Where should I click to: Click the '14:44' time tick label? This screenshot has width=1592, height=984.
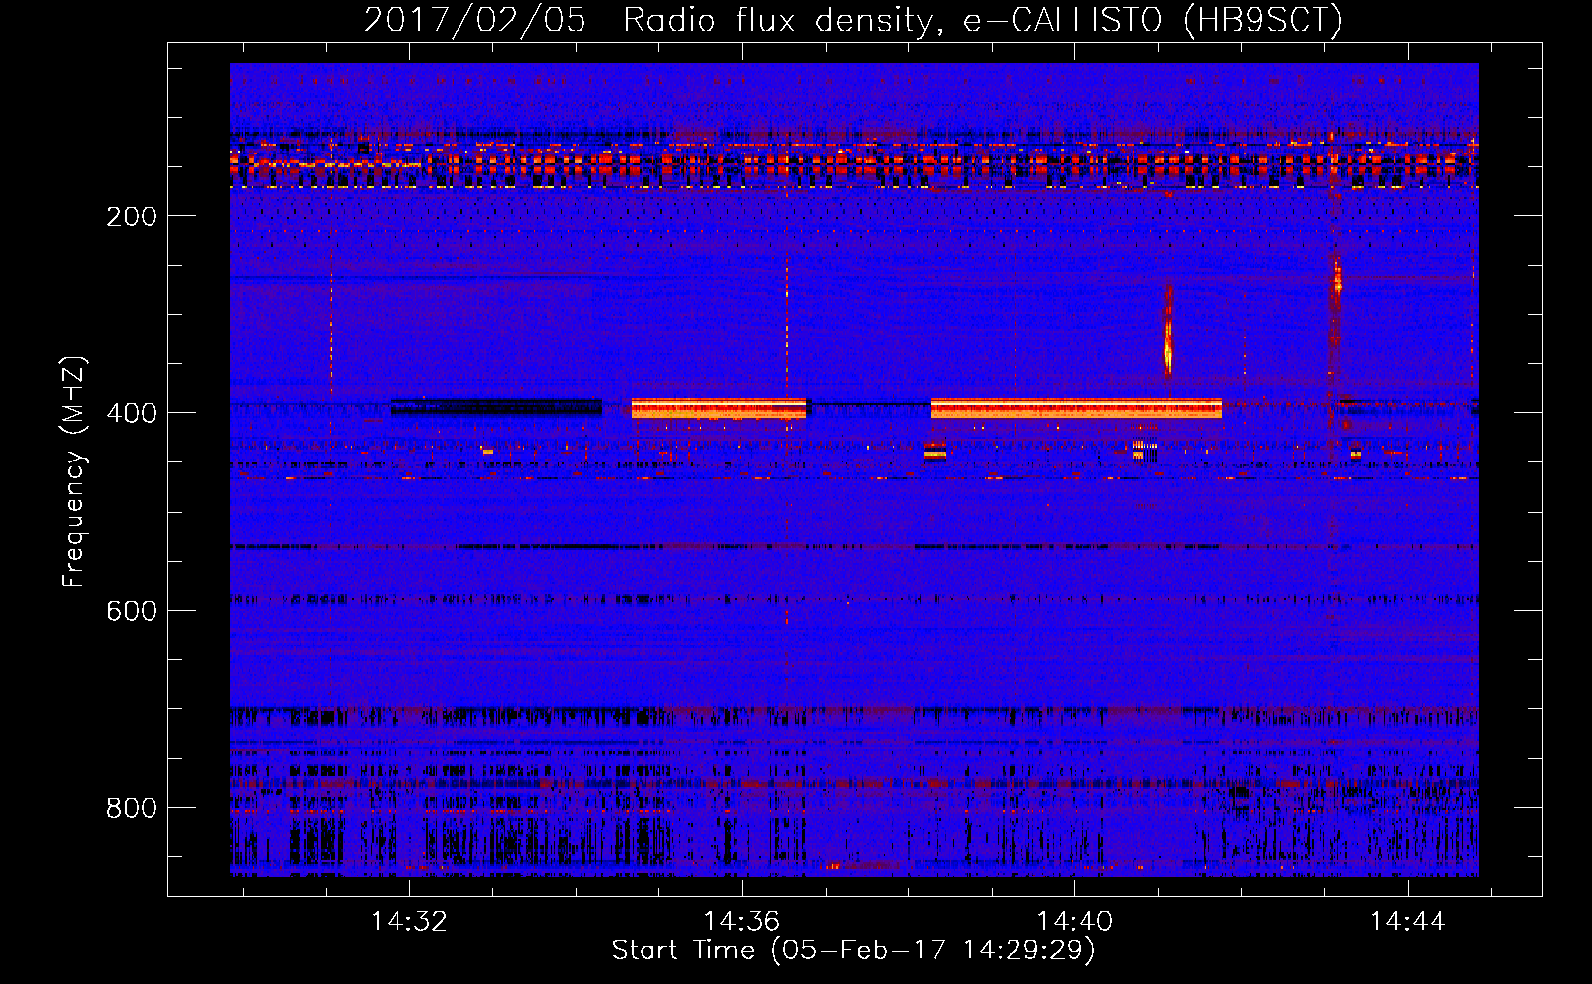(1407, 921)
